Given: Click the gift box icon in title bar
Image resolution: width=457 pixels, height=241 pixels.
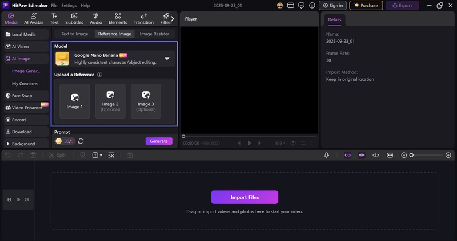Looking at the screenshot, I should pyautogui.click(x=280, y=6).
